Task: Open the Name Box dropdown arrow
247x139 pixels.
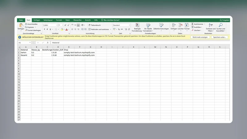Action: pos(30,43)
